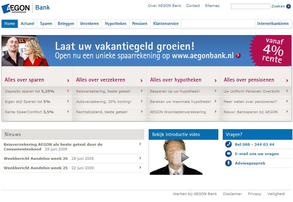This screenshot has width=293, height=202.
Task: Click the chevron on the Rechtsbijstand row
Action: pos(142,111)
